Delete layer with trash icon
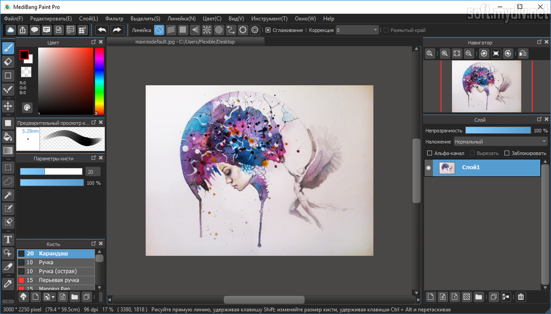 [x=521, y=297]
